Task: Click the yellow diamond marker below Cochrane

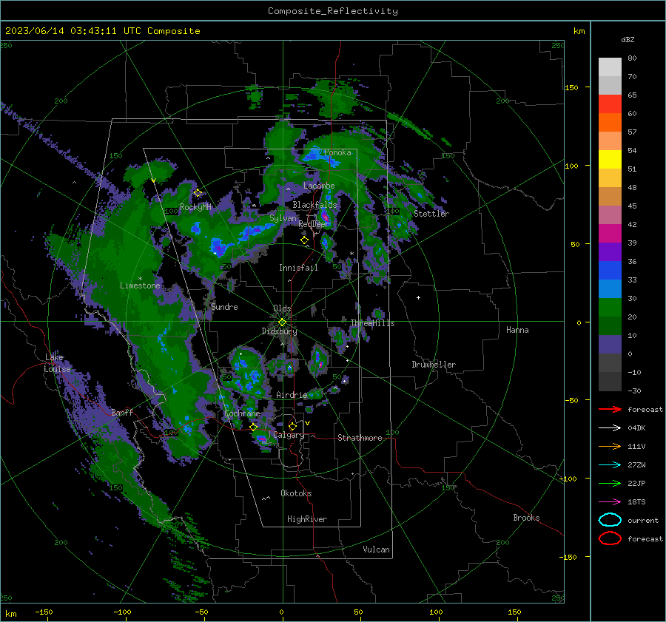Action: pos(254,427)
